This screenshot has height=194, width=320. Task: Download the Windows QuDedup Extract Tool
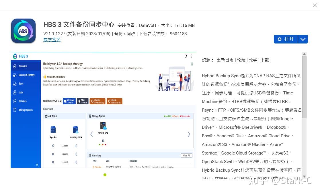click(69, 101)
